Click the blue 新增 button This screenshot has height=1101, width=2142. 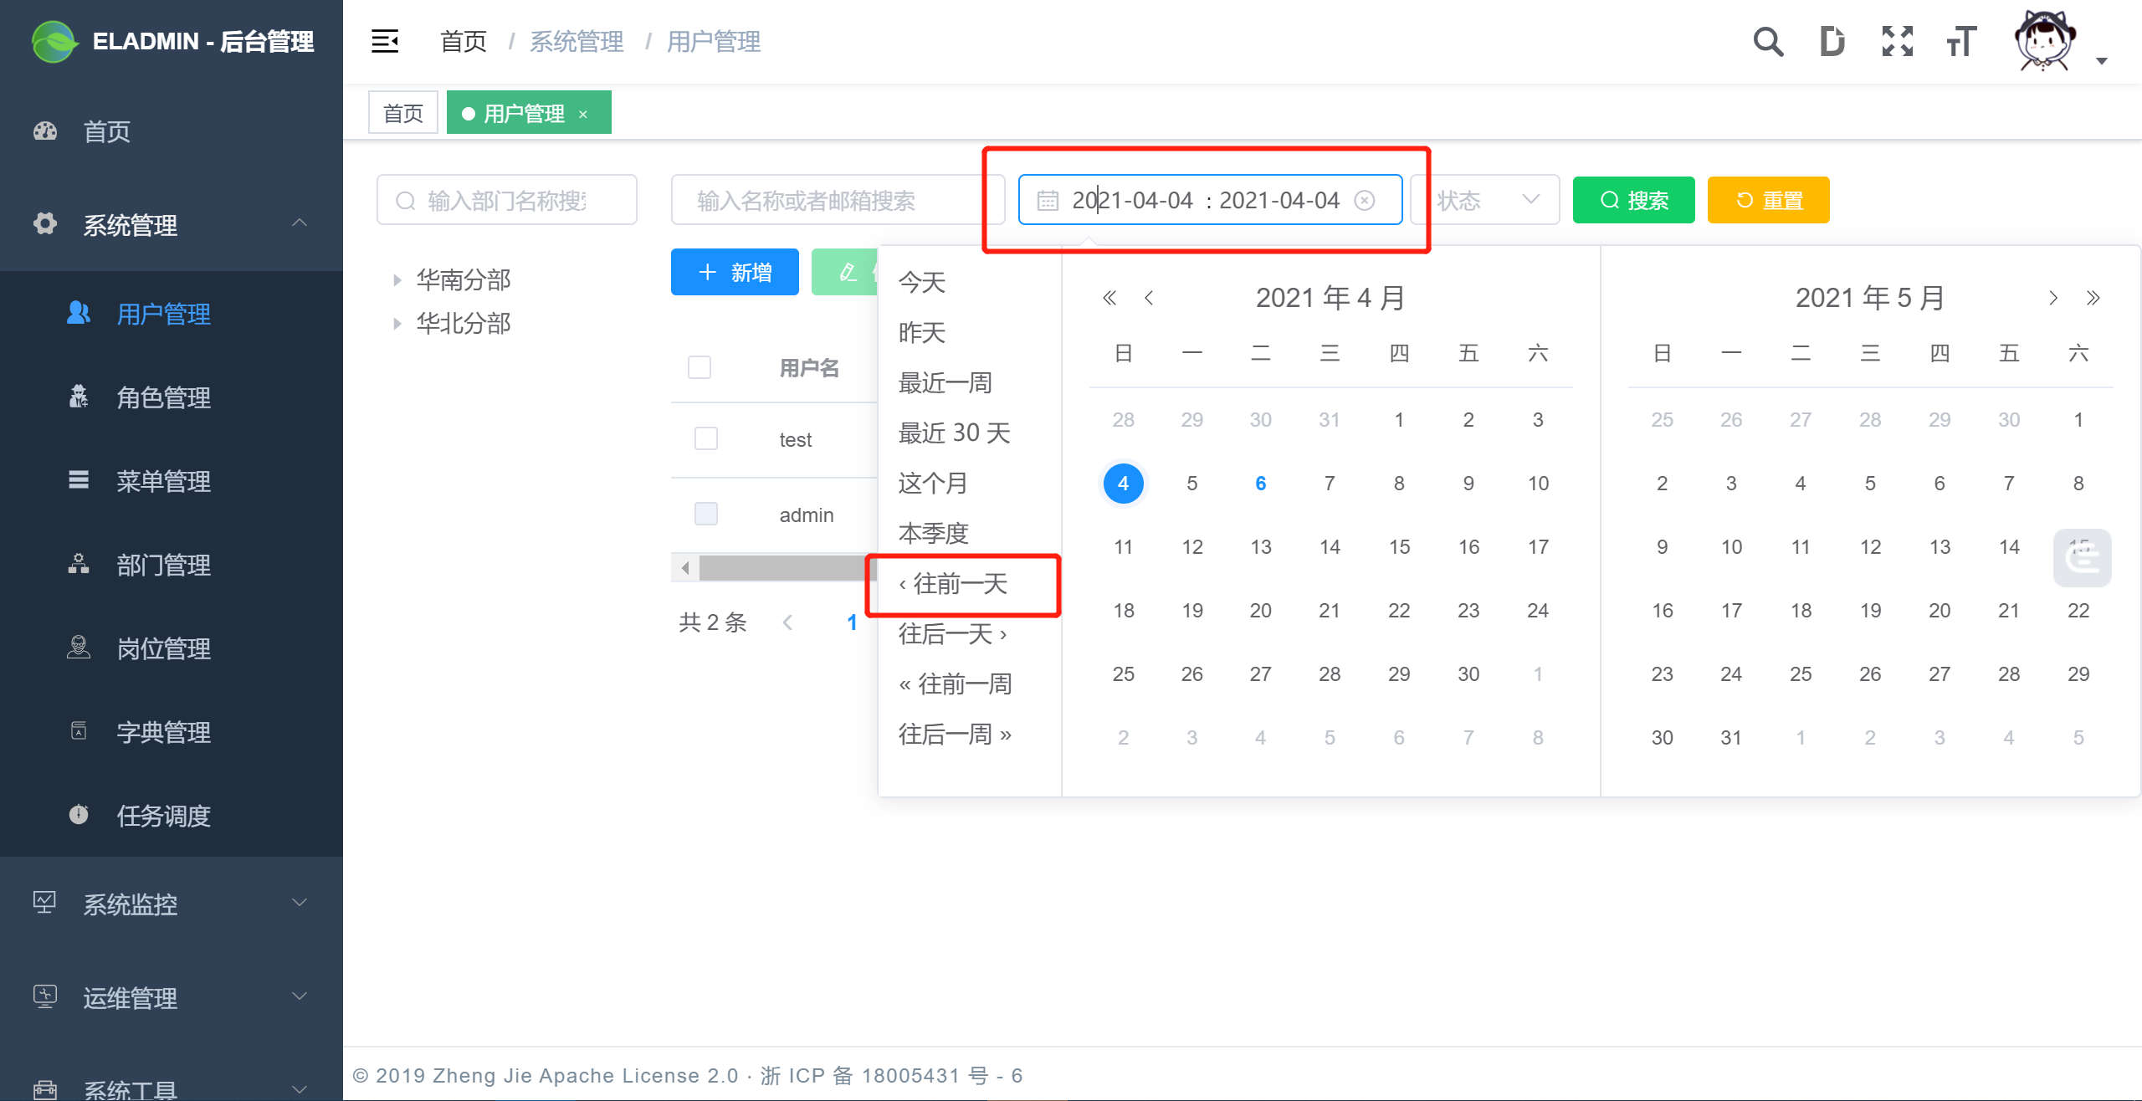click(x=735, y=272)
